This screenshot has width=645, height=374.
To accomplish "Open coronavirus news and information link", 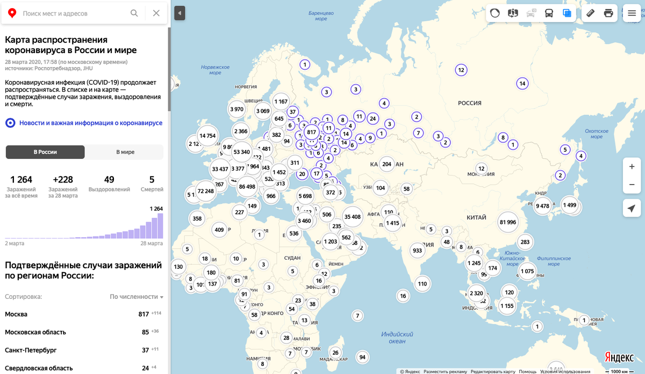I will point(84,123).
